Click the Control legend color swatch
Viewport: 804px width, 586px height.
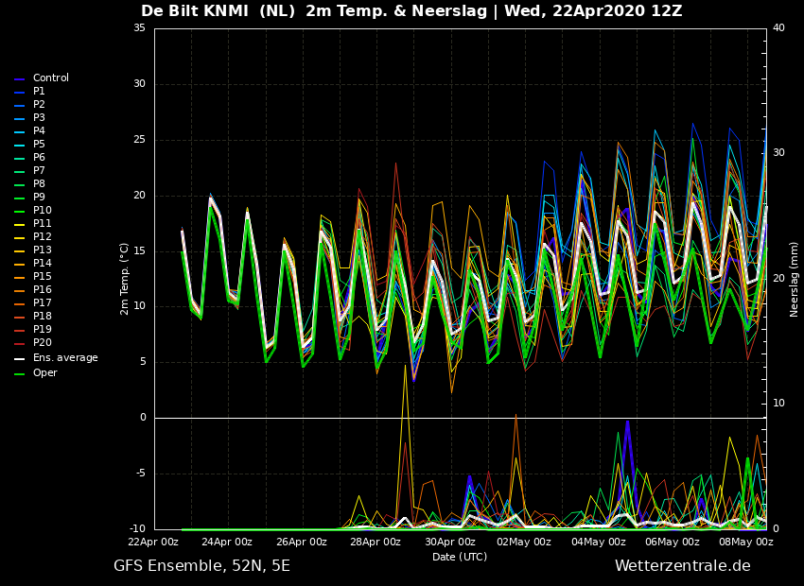(20, 79)
